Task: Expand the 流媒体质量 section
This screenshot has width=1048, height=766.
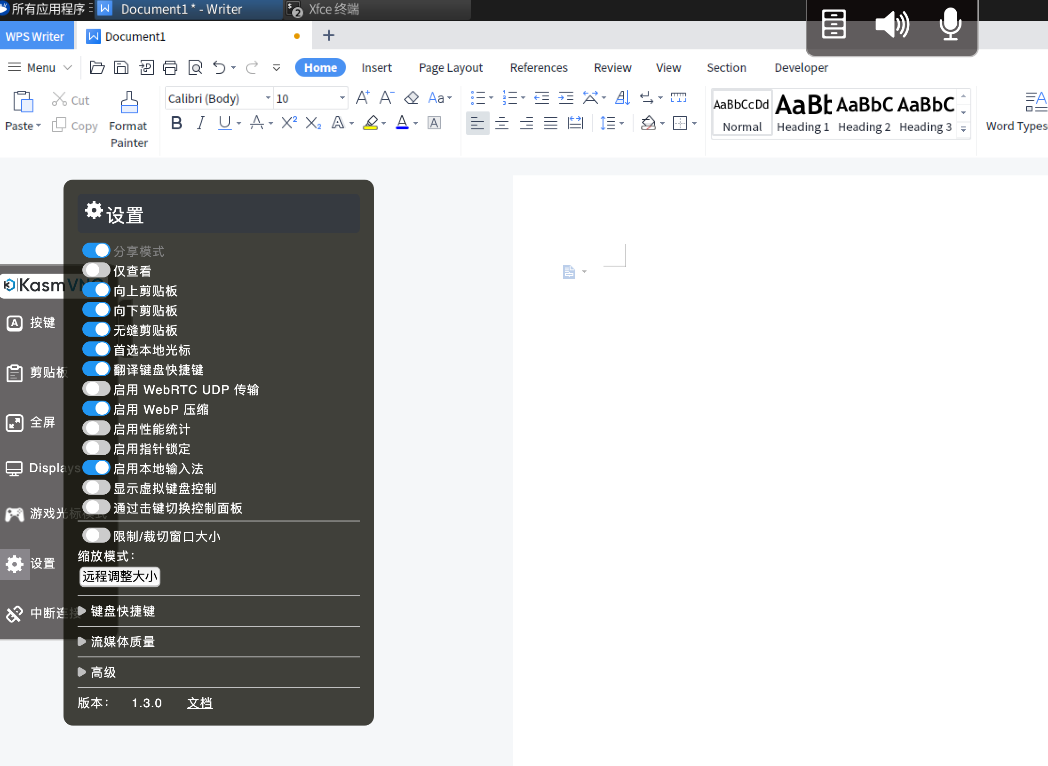Action: (x=122, y=642)
